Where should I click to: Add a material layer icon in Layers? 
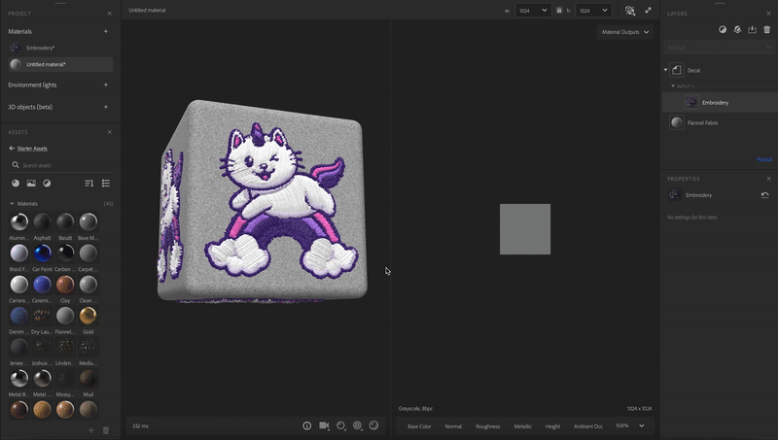tap(737, 30)
